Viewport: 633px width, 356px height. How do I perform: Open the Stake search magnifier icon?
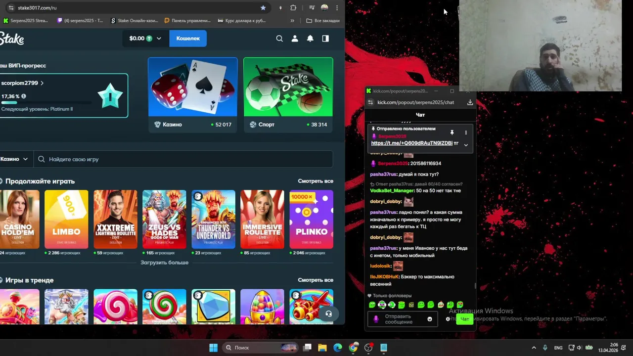(x=279, y=39)
